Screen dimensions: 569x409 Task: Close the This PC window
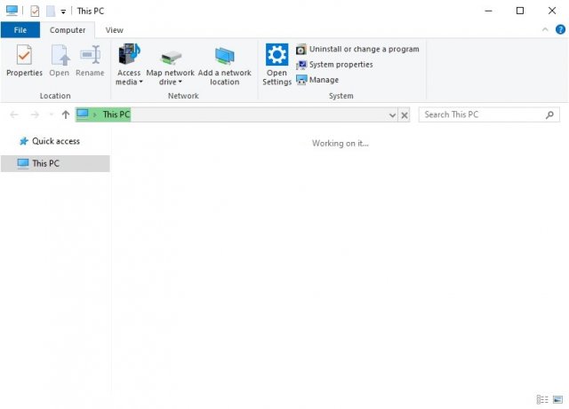(x=552, y=11)
